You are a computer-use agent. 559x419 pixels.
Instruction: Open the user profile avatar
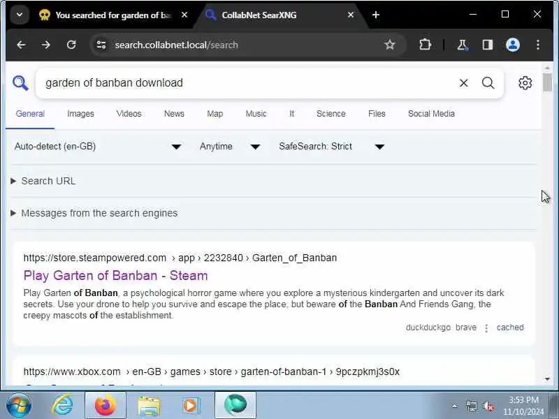513,45
